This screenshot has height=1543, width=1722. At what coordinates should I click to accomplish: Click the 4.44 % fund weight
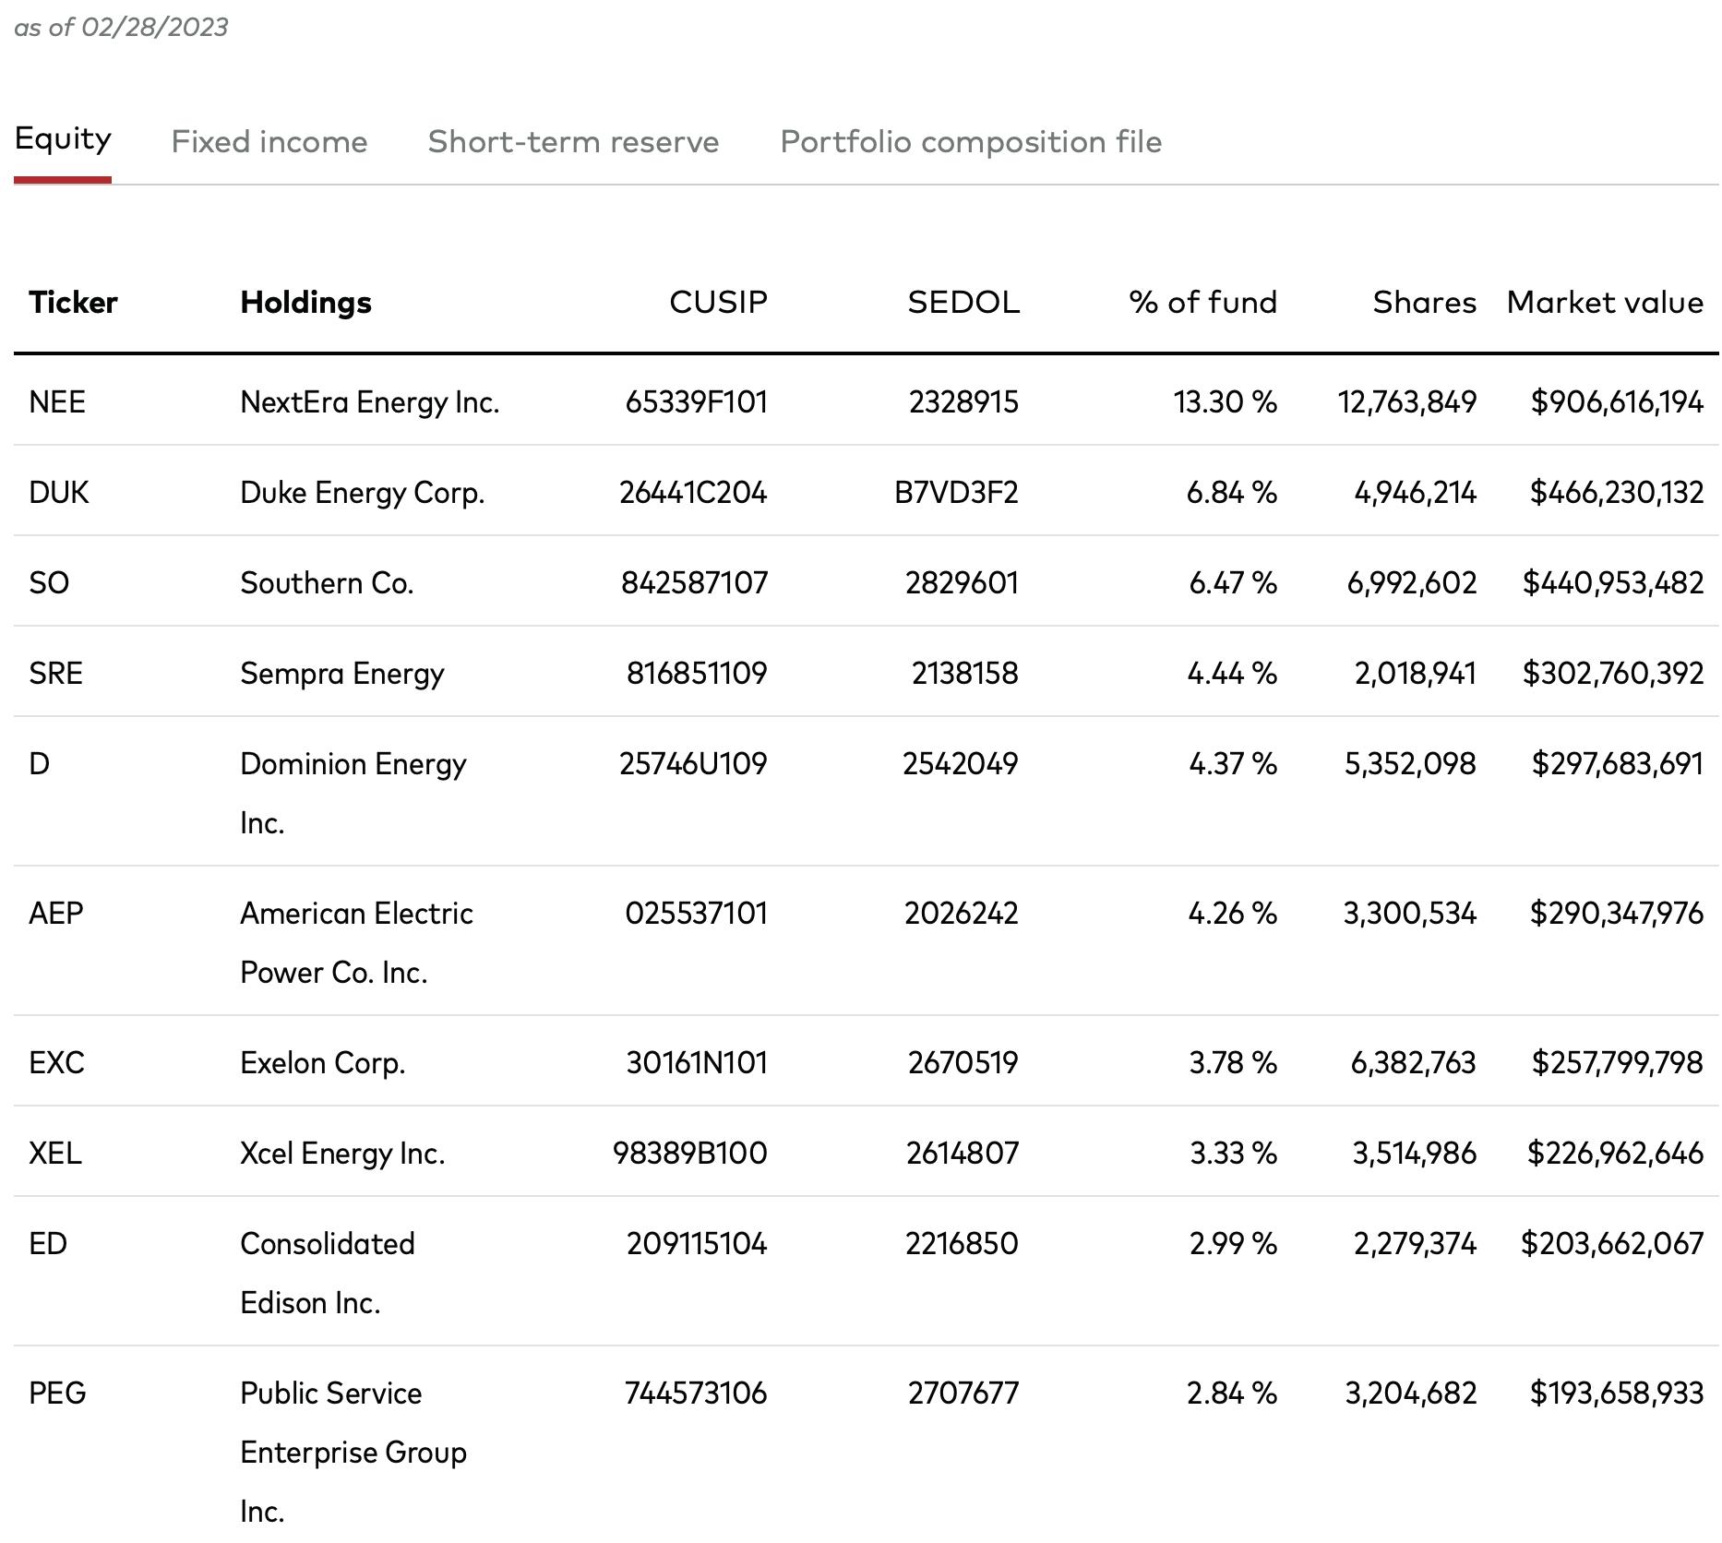(x=1232, y=673)
